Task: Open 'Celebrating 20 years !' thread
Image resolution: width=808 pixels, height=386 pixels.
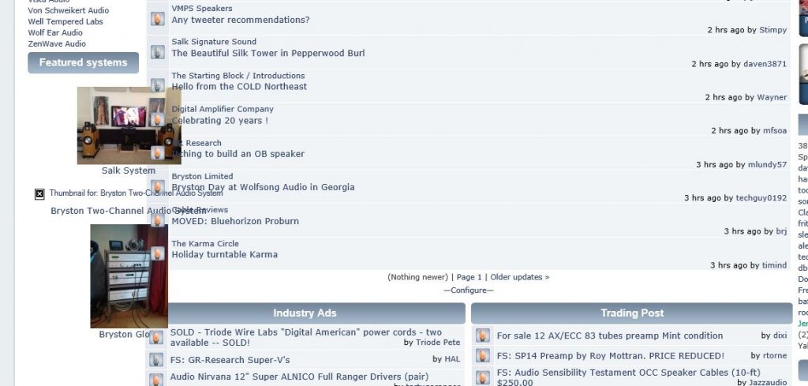Action: coord(220,121)
